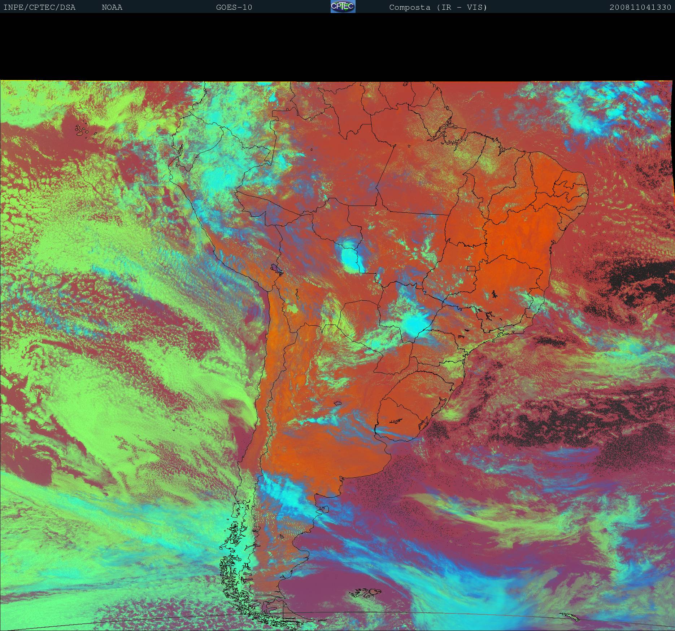Click the Composta (IR - VIS) title
The width and height of the screenshot is (675, 631).
pyautogui.click(x=438, y=7)
